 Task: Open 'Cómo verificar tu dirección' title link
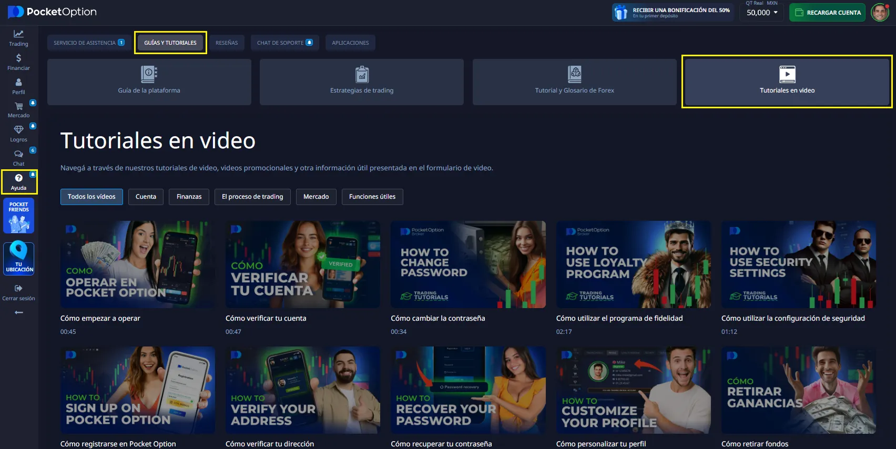click(270, 444)
